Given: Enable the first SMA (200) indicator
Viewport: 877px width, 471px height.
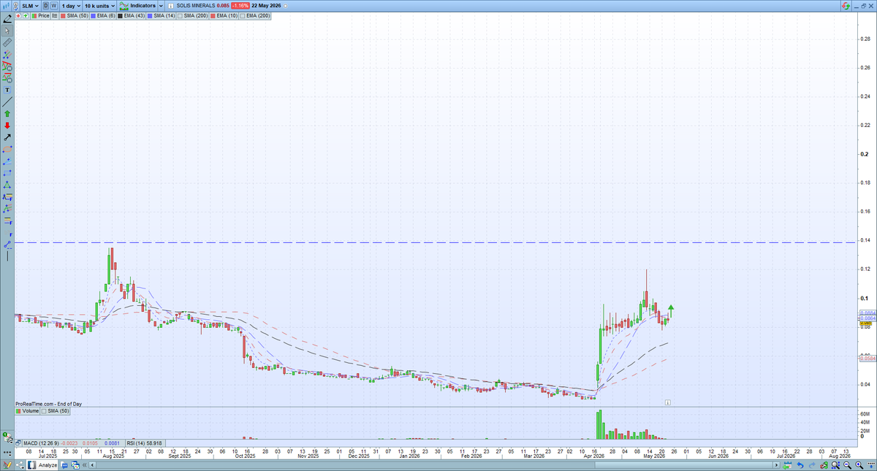Looking at the screenshot, I should click(192, 15).
